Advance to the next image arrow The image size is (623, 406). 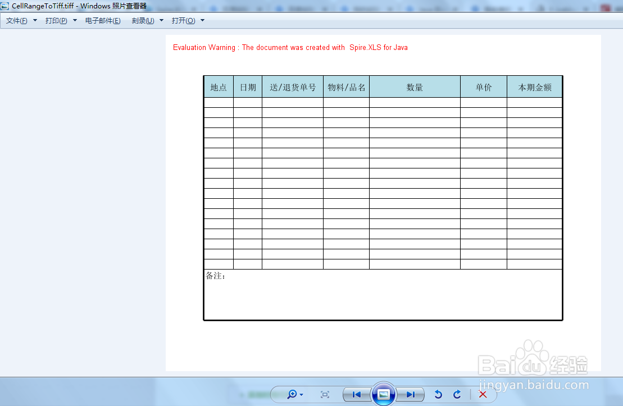coord(411,394)
